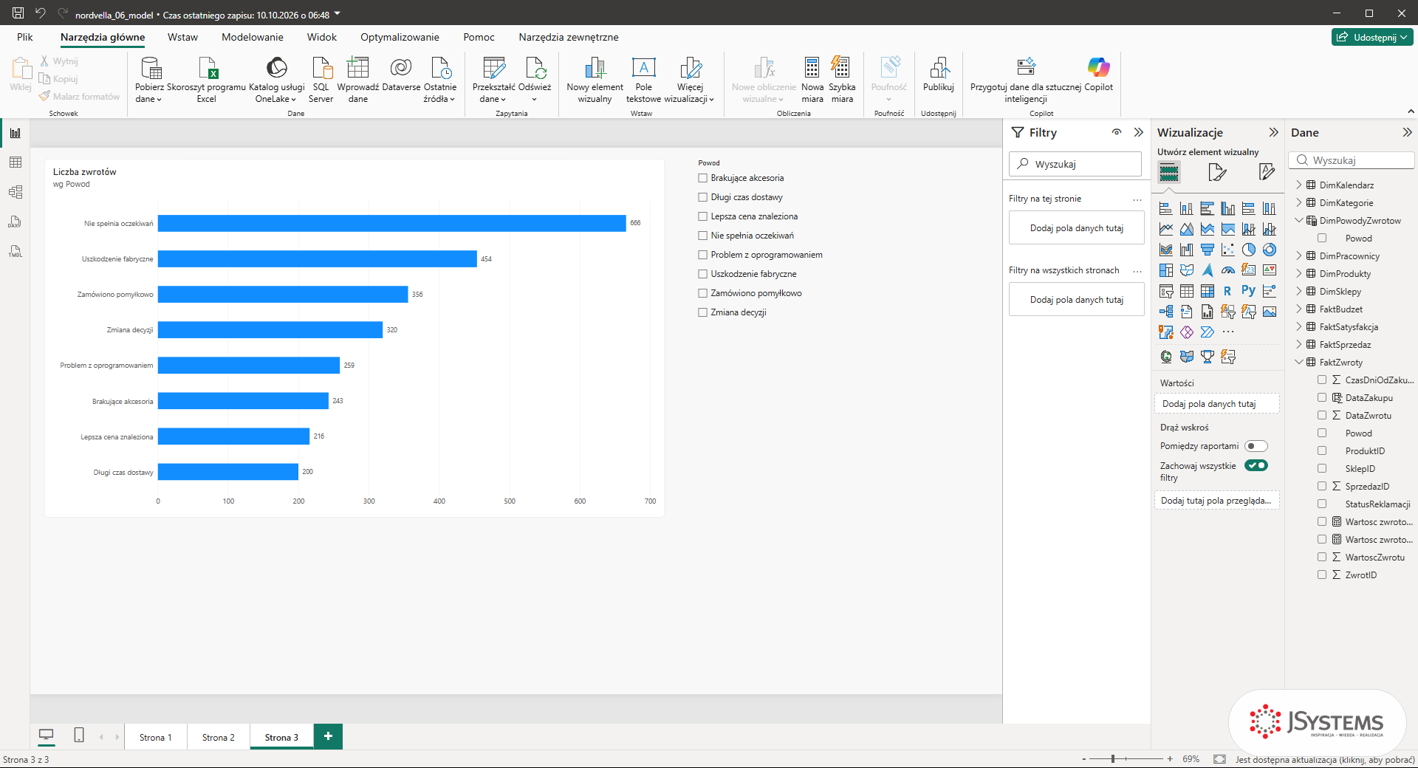Viewport: 1418px width, 768px height.
Task: Switch to Strona 1 page tab
Action: point(155,737)
